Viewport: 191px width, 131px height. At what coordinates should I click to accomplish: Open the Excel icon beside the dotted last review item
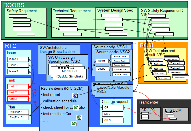click(74, 124)
